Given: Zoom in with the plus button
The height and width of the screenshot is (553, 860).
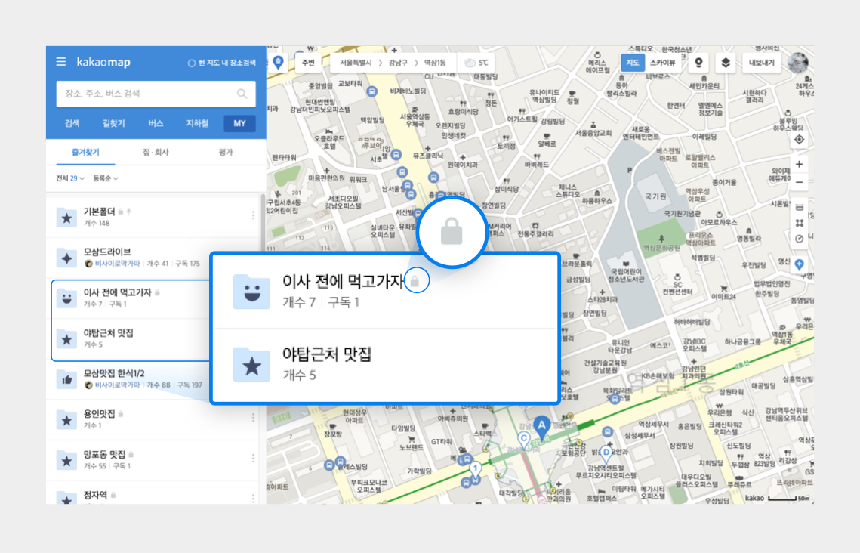Looking at the screenshot, I should 799,165.
